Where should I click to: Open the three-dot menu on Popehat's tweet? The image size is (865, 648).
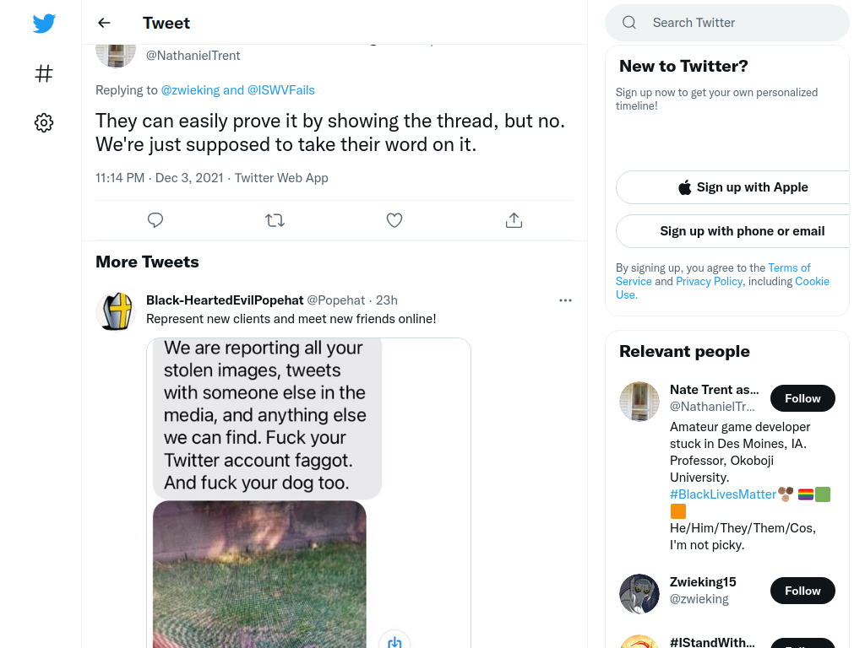pos(565,300)
